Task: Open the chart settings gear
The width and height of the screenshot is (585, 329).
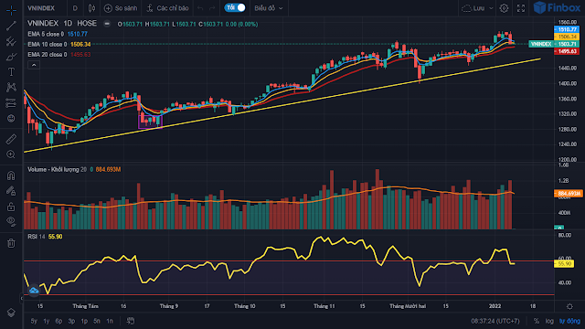Action: (504, 8)
